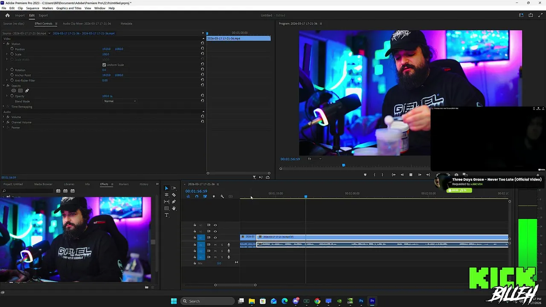Select the Track Select Forward tool
This screenshot has height=307, width=546.
click(x=174, y=188)
